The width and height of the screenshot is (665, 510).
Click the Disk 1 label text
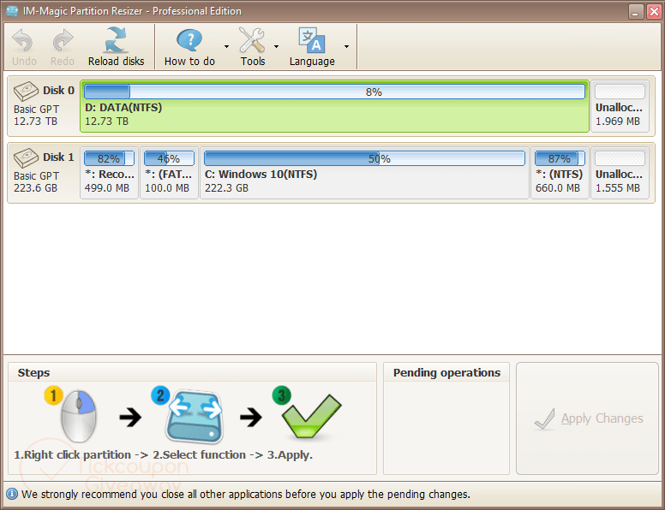click(58, 157)
